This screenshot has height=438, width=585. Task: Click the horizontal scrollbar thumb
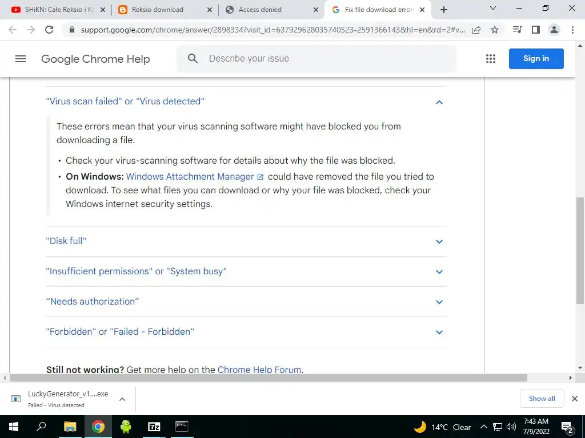coord(269,378)
